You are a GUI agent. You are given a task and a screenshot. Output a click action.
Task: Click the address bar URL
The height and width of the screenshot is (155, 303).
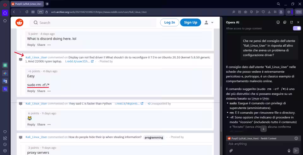coord(99,12)
